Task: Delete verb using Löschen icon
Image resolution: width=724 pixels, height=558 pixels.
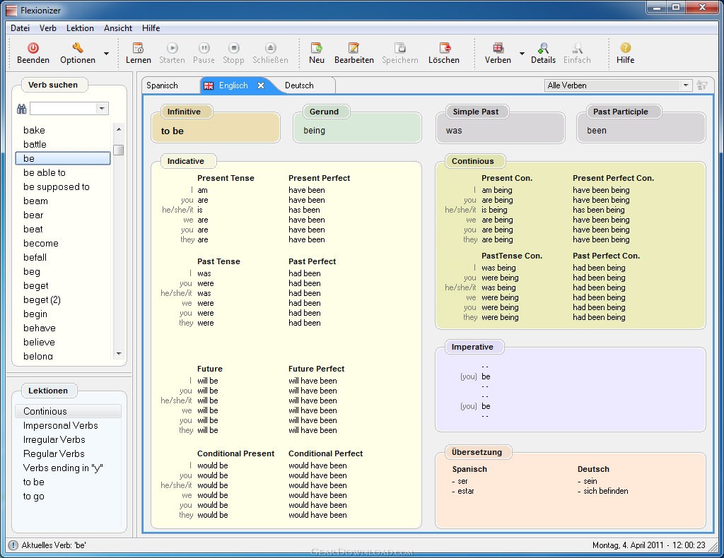Action: point(444,48)
